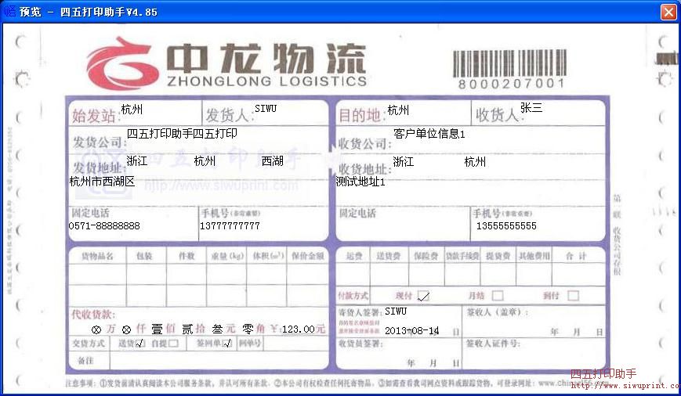Click the 客户单位信息1 receiver company field

coord(429,134)
